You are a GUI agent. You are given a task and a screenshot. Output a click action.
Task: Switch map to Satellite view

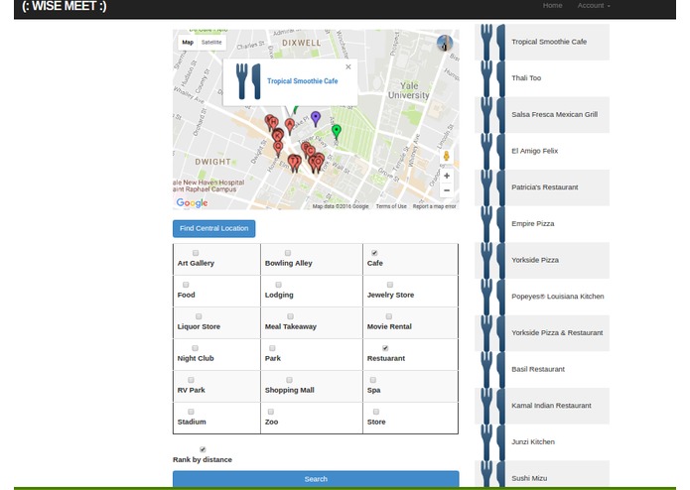click(211, 43)
